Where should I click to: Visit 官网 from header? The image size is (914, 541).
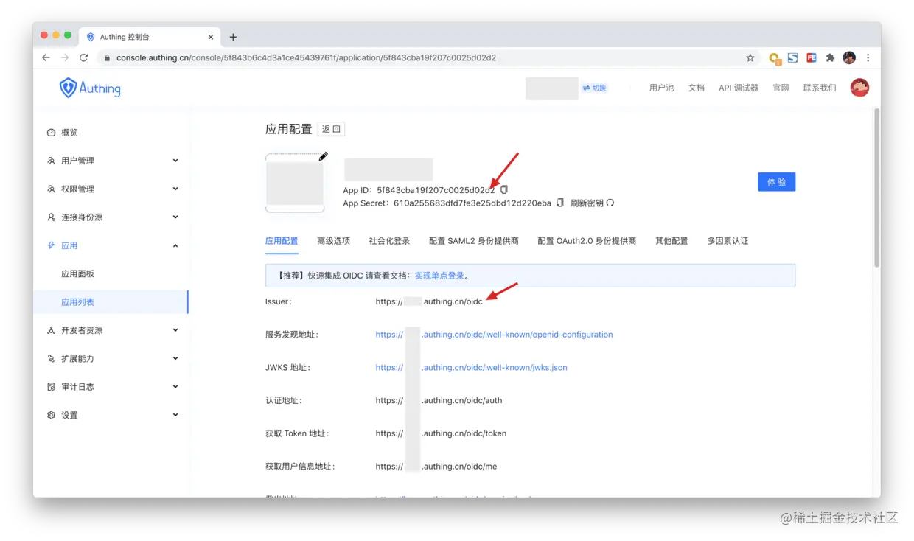[x=781, y=88]
